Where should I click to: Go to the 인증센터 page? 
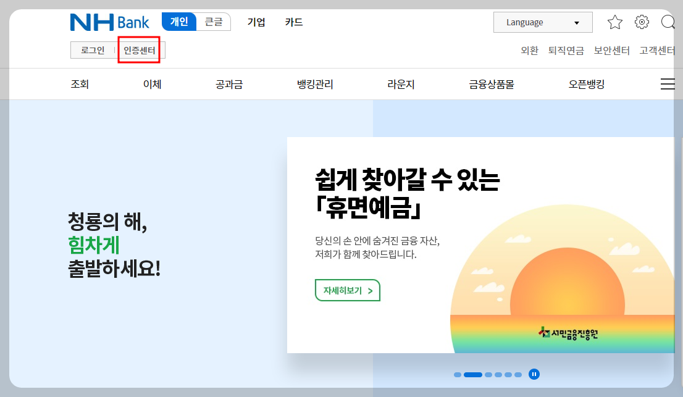(x=139, y=50)
